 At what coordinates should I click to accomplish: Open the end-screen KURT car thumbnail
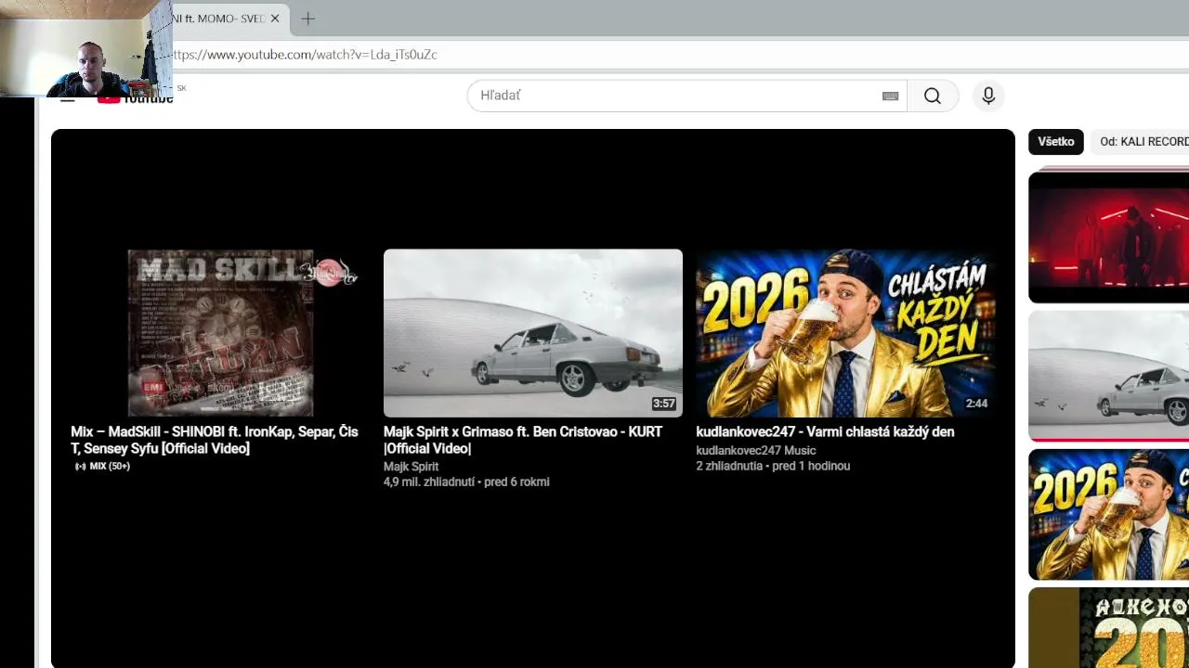coord(533,332)
